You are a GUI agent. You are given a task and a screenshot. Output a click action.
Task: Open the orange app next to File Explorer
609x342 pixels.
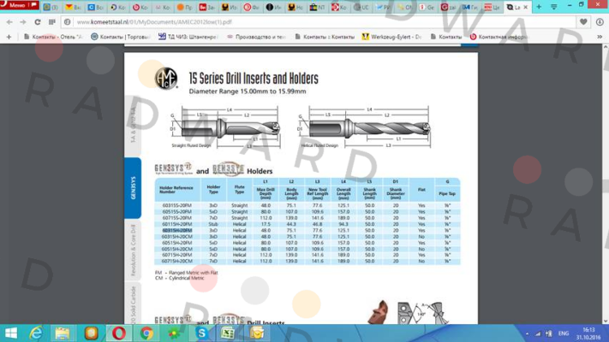tap(92, 333)
